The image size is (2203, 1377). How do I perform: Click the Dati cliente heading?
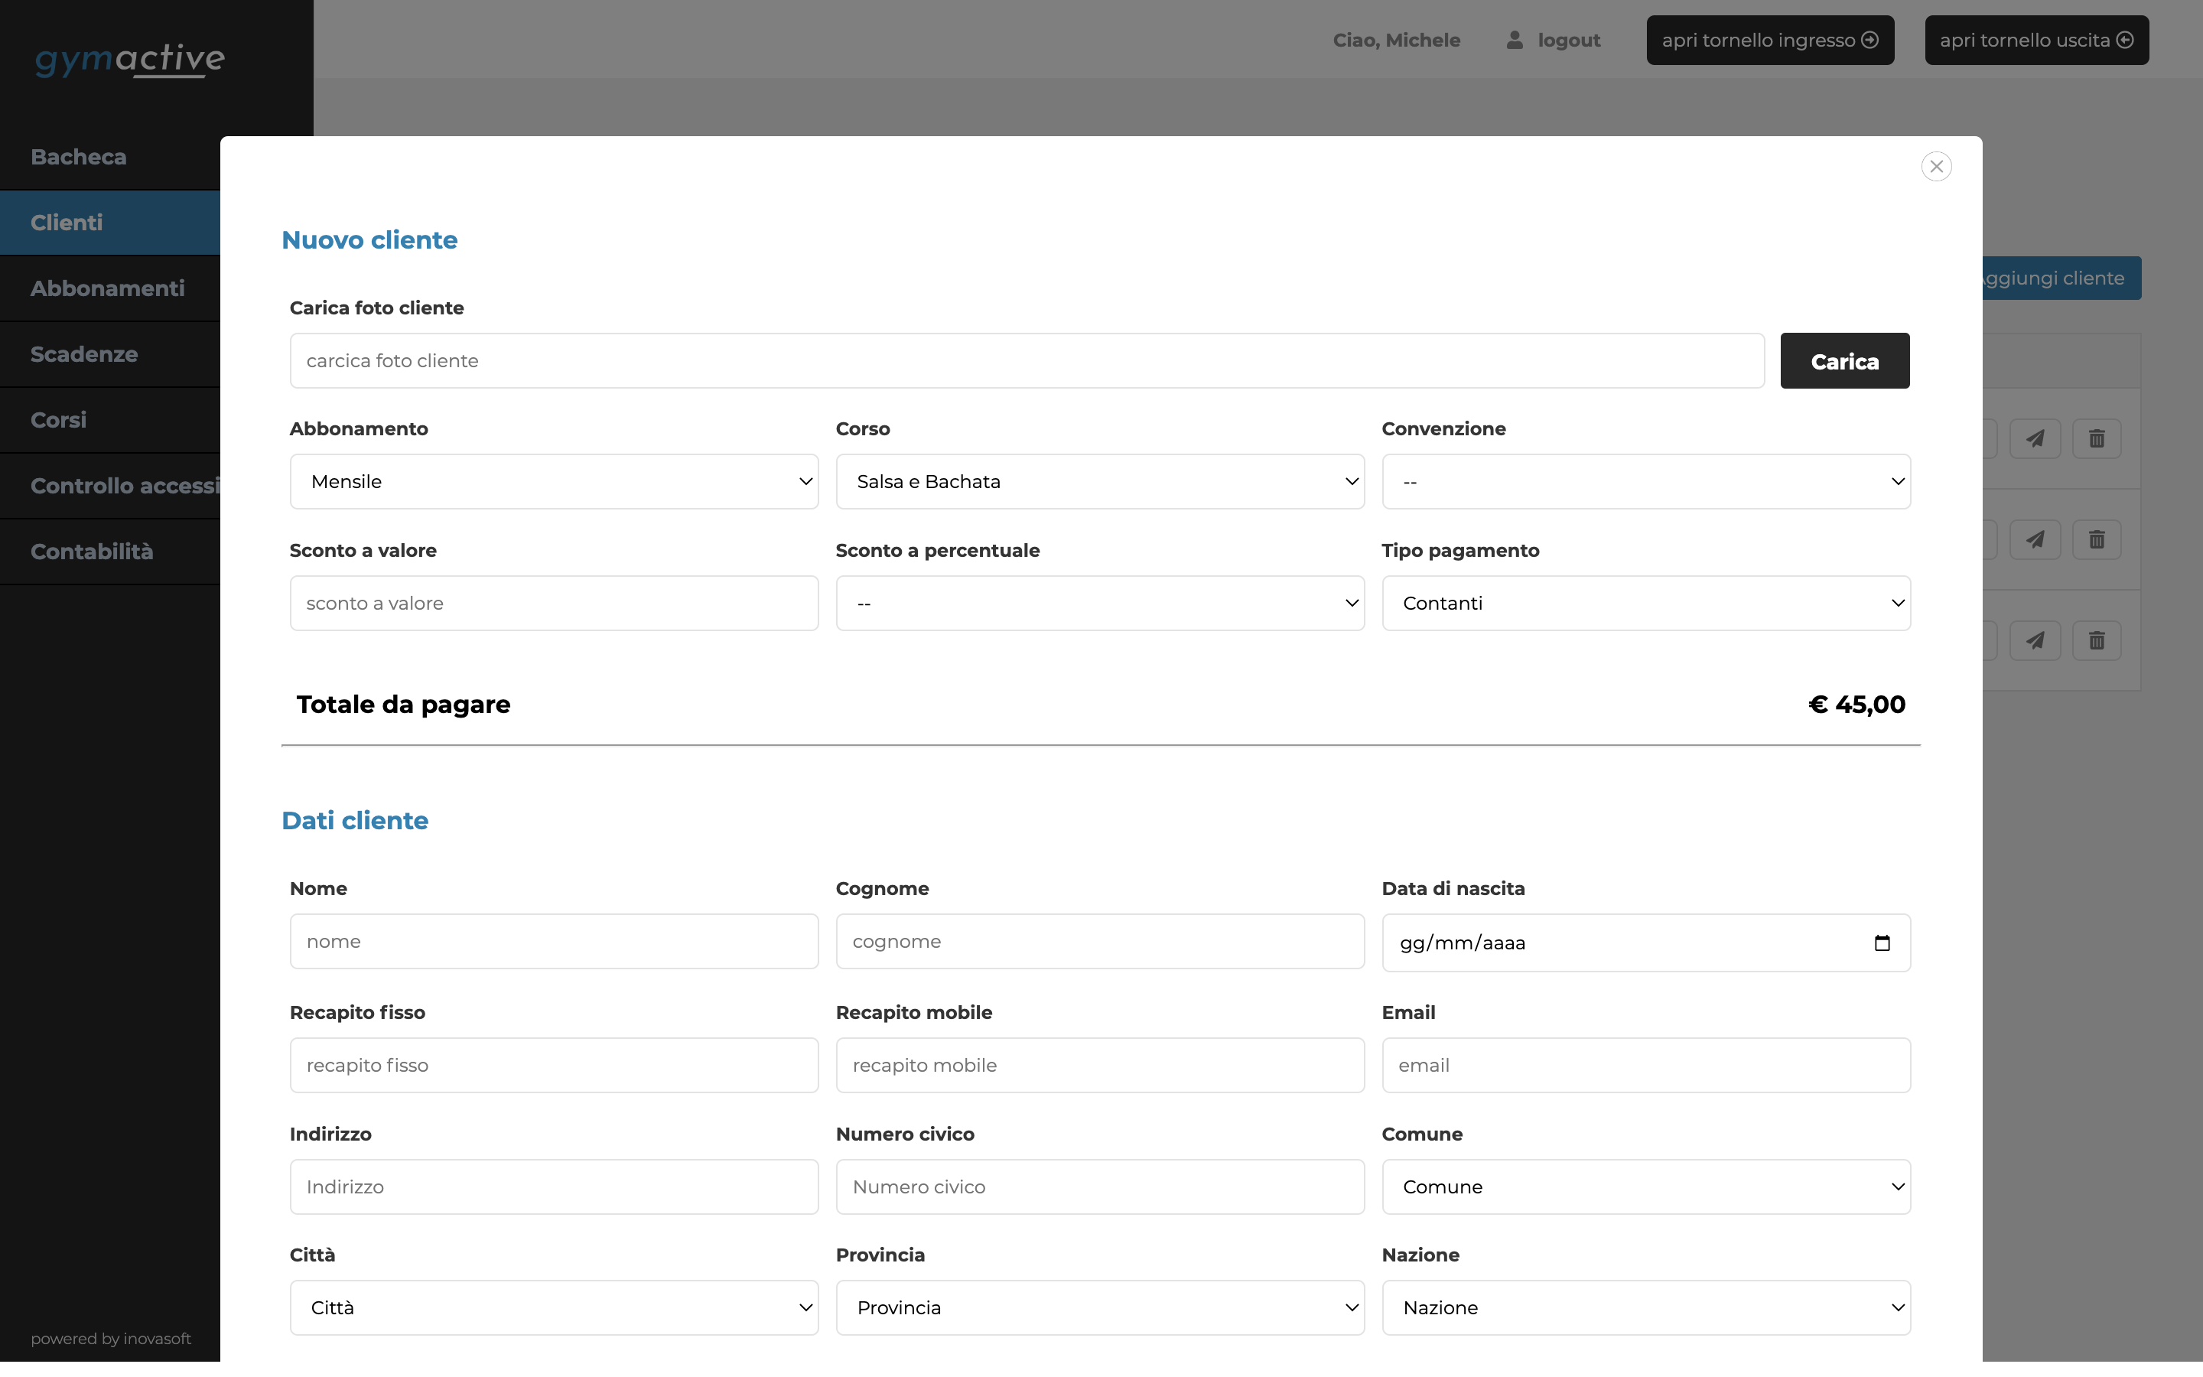(x=355, y=821)
